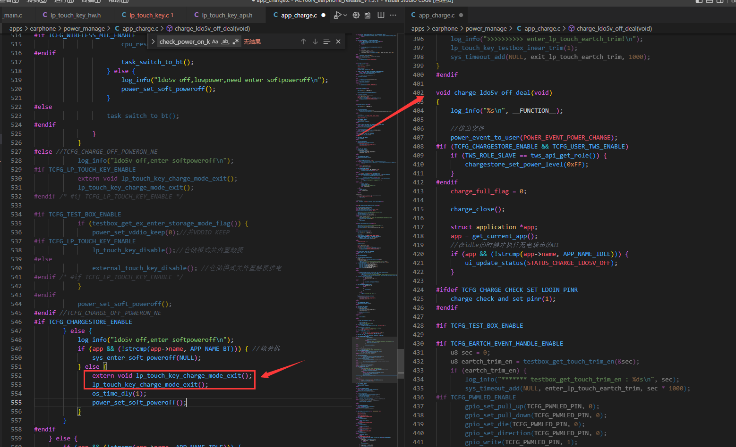The width and height of the screenshot is (736, 447).
Task: Open the More Actions ellipsis menu
Action: pos(393,15)
